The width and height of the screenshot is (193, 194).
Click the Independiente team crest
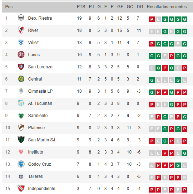click(x=21, y=188)
